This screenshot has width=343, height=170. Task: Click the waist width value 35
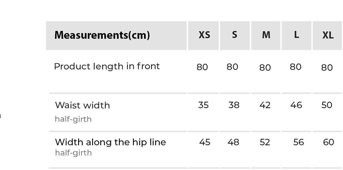coord(203,105)
